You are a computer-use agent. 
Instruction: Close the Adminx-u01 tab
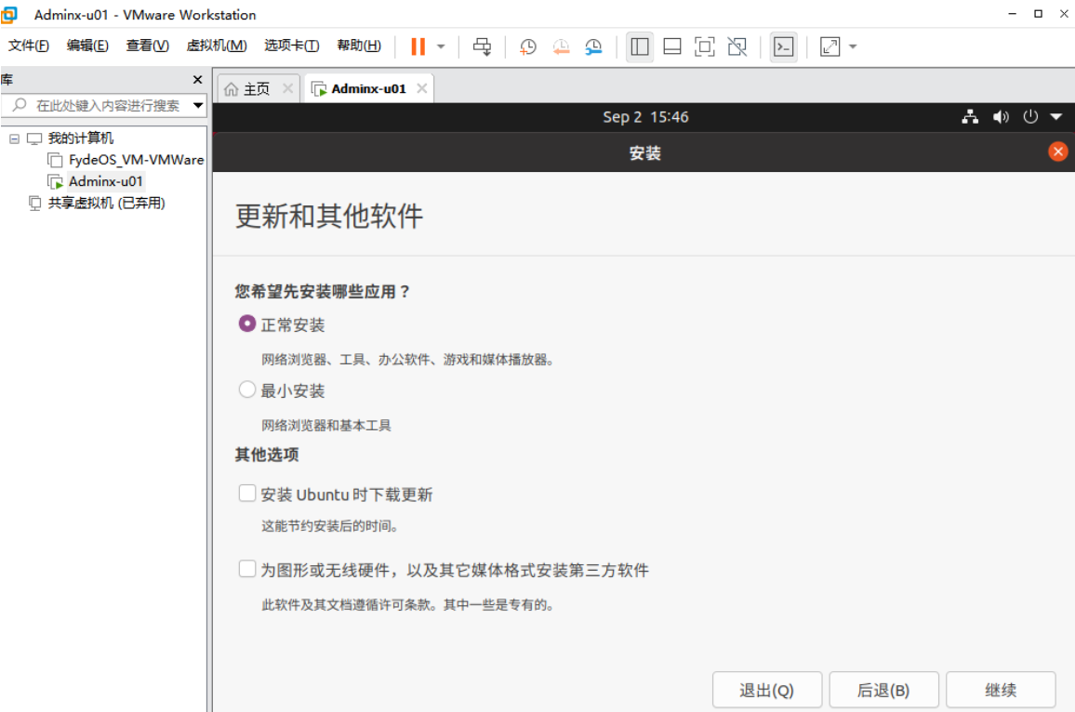tap(422, 88)
